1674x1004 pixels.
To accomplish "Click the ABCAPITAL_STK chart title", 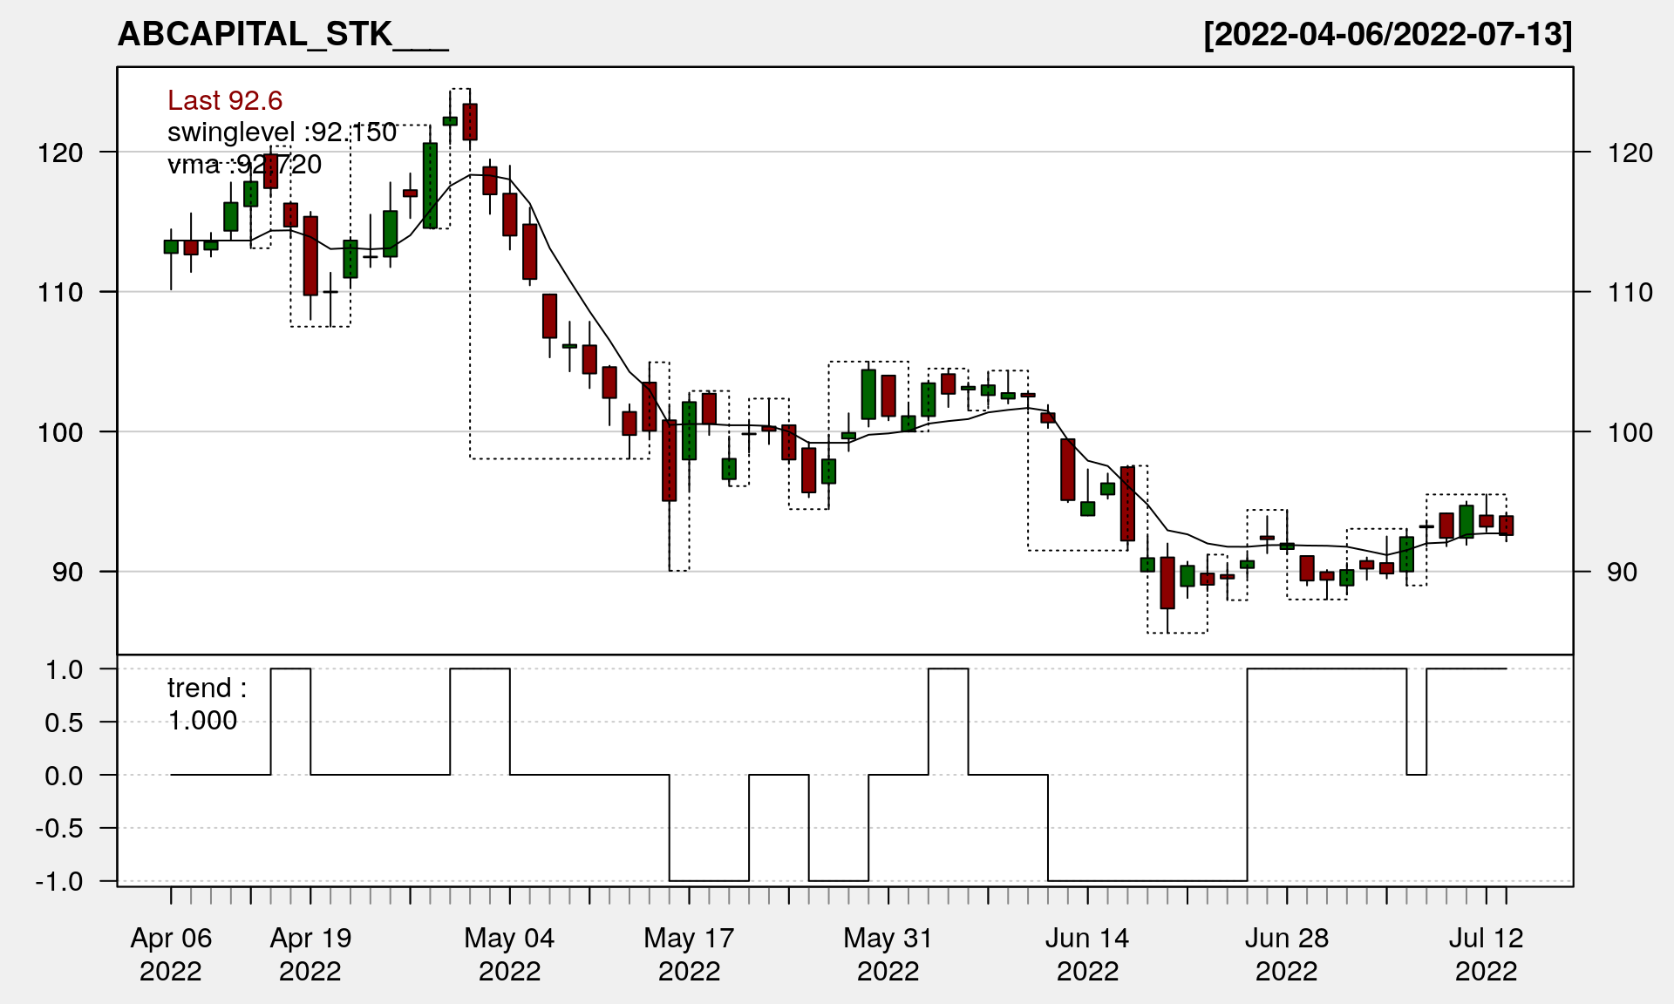I will pyautogui.click(x=282, y=35).
